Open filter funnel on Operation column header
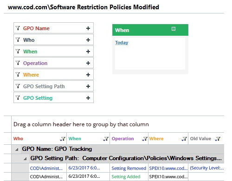Screen dimensions: 232x181 tap(145, 139)
